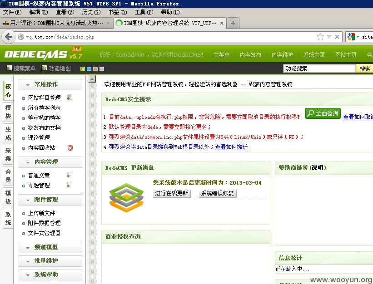The image size is (373, 284).
Task: Select the gray theme color swatch
Action: [x=102, y=69]
